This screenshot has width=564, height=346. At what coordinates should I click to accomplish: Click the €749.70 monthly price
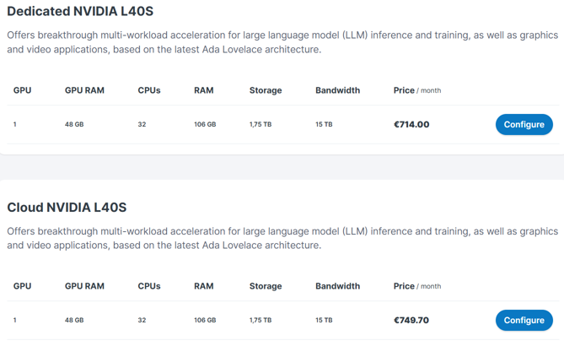pos(411,320)
